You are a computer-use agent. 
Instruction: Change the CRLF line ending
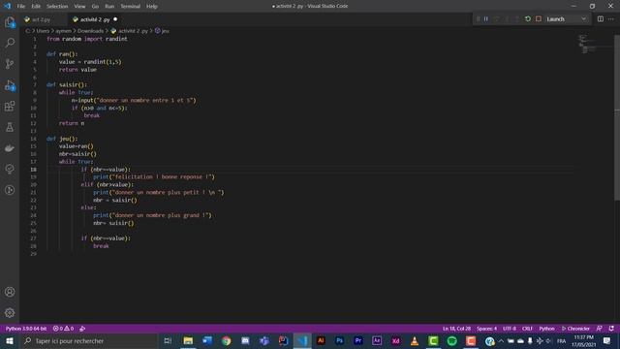click(x=527, y=329)
